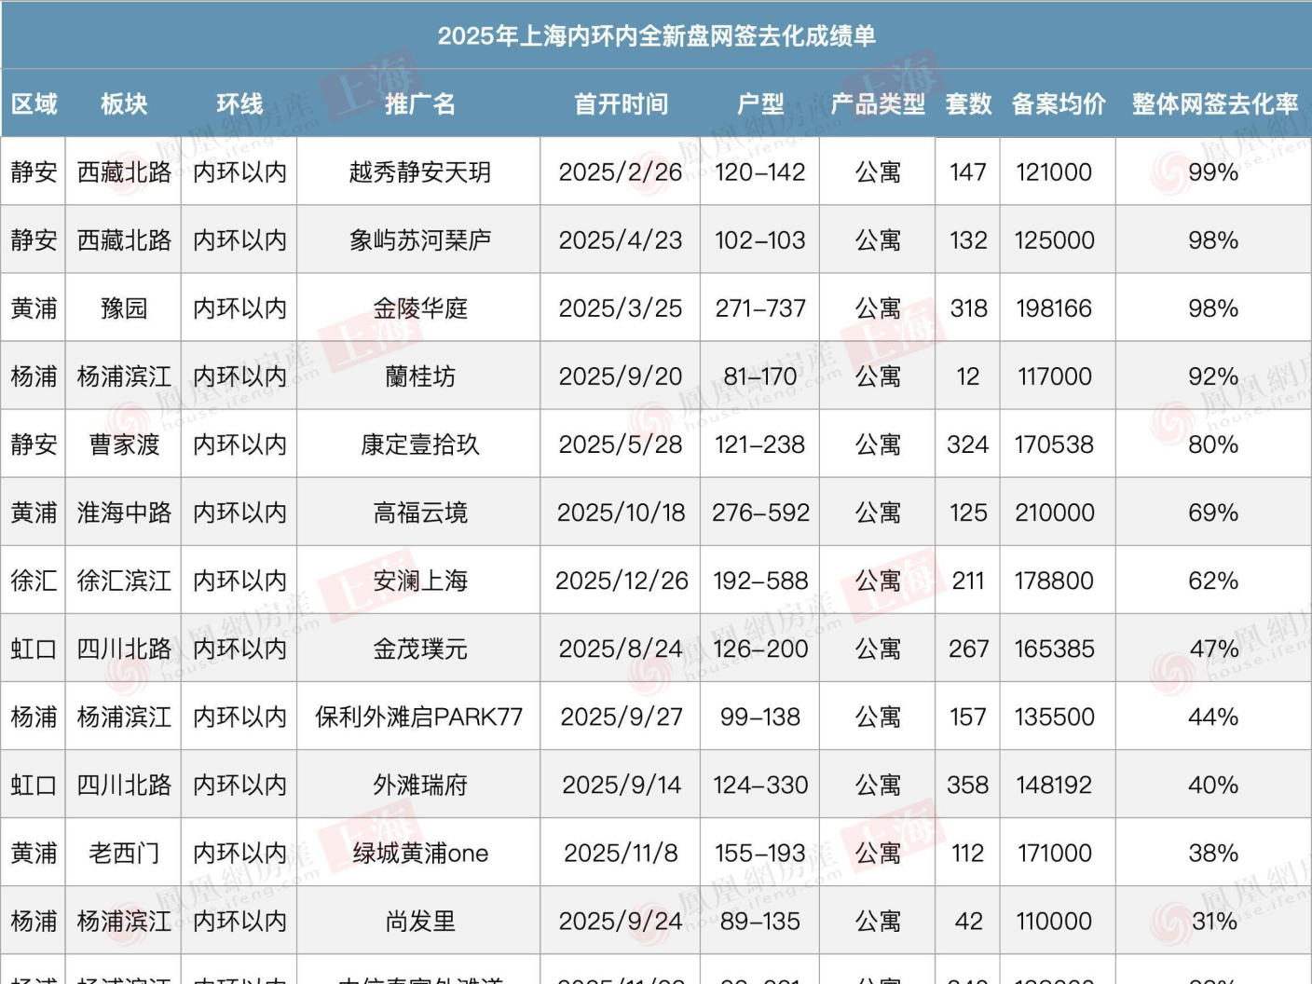Select the opening date 2025/9/14

coord(621,785)
